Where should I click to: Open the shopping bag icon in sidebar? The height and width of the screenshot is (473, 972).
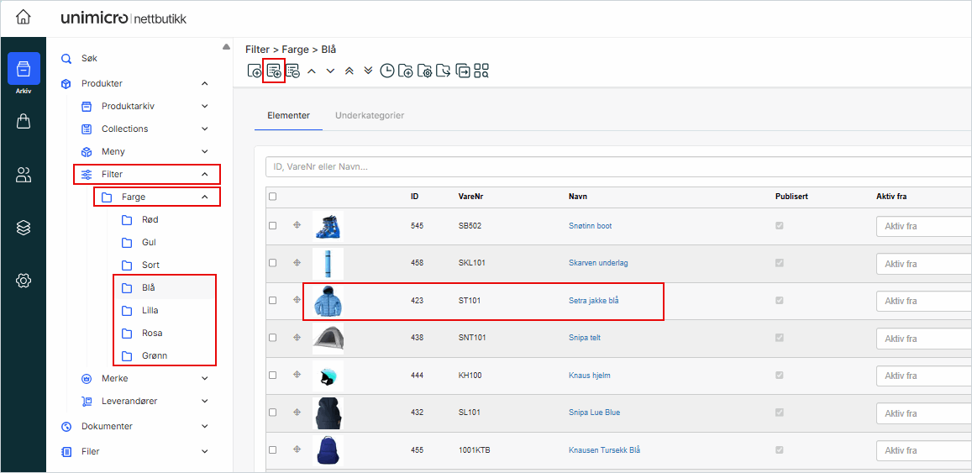coord(24,122)
